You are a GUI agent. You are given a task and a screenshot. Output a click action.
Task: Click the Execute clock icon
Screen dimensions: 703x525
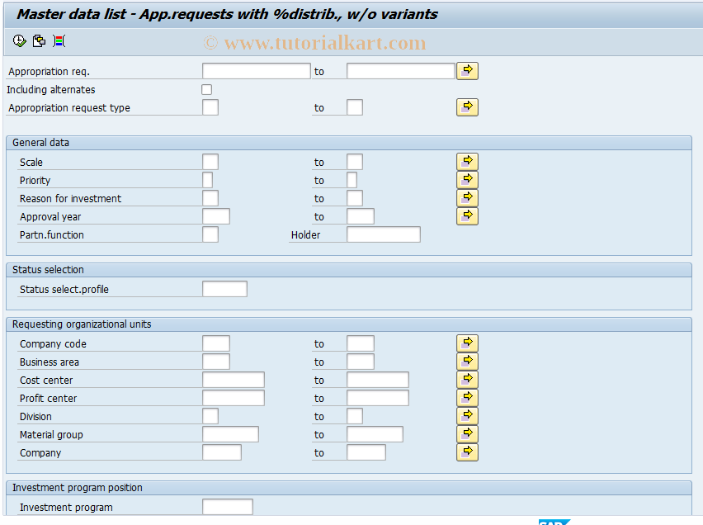pos(19,41)
